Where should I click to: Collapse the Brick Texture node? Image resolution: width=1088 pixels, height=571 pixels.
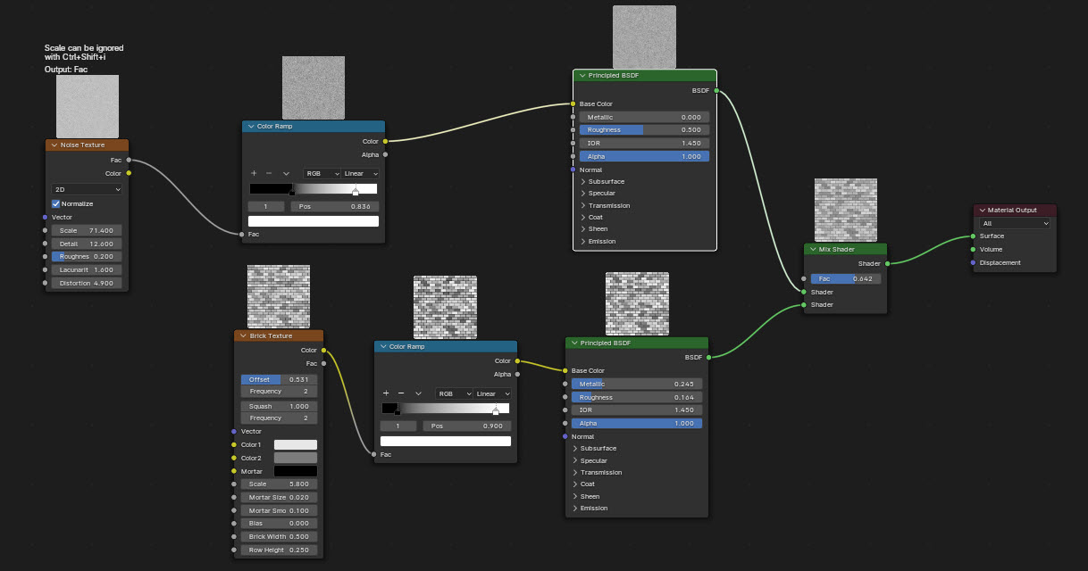243,335
